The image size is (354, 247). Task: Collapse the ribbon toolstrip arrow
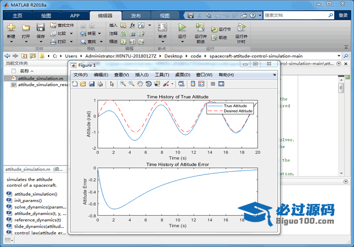pos(346,47)
